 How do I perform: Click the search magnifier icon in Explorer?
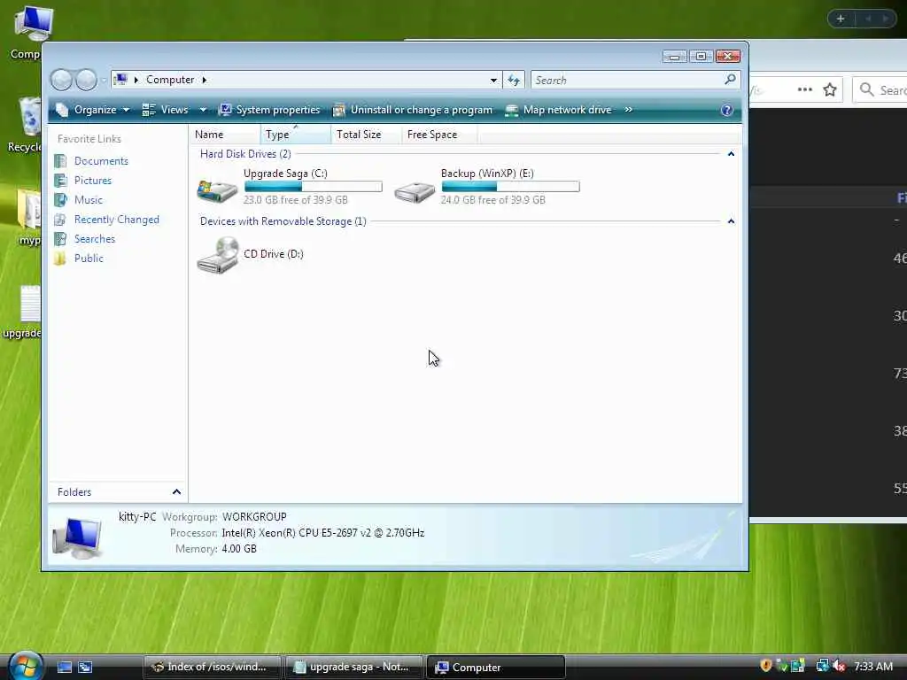pyautogui.click(x=730, y=79)
